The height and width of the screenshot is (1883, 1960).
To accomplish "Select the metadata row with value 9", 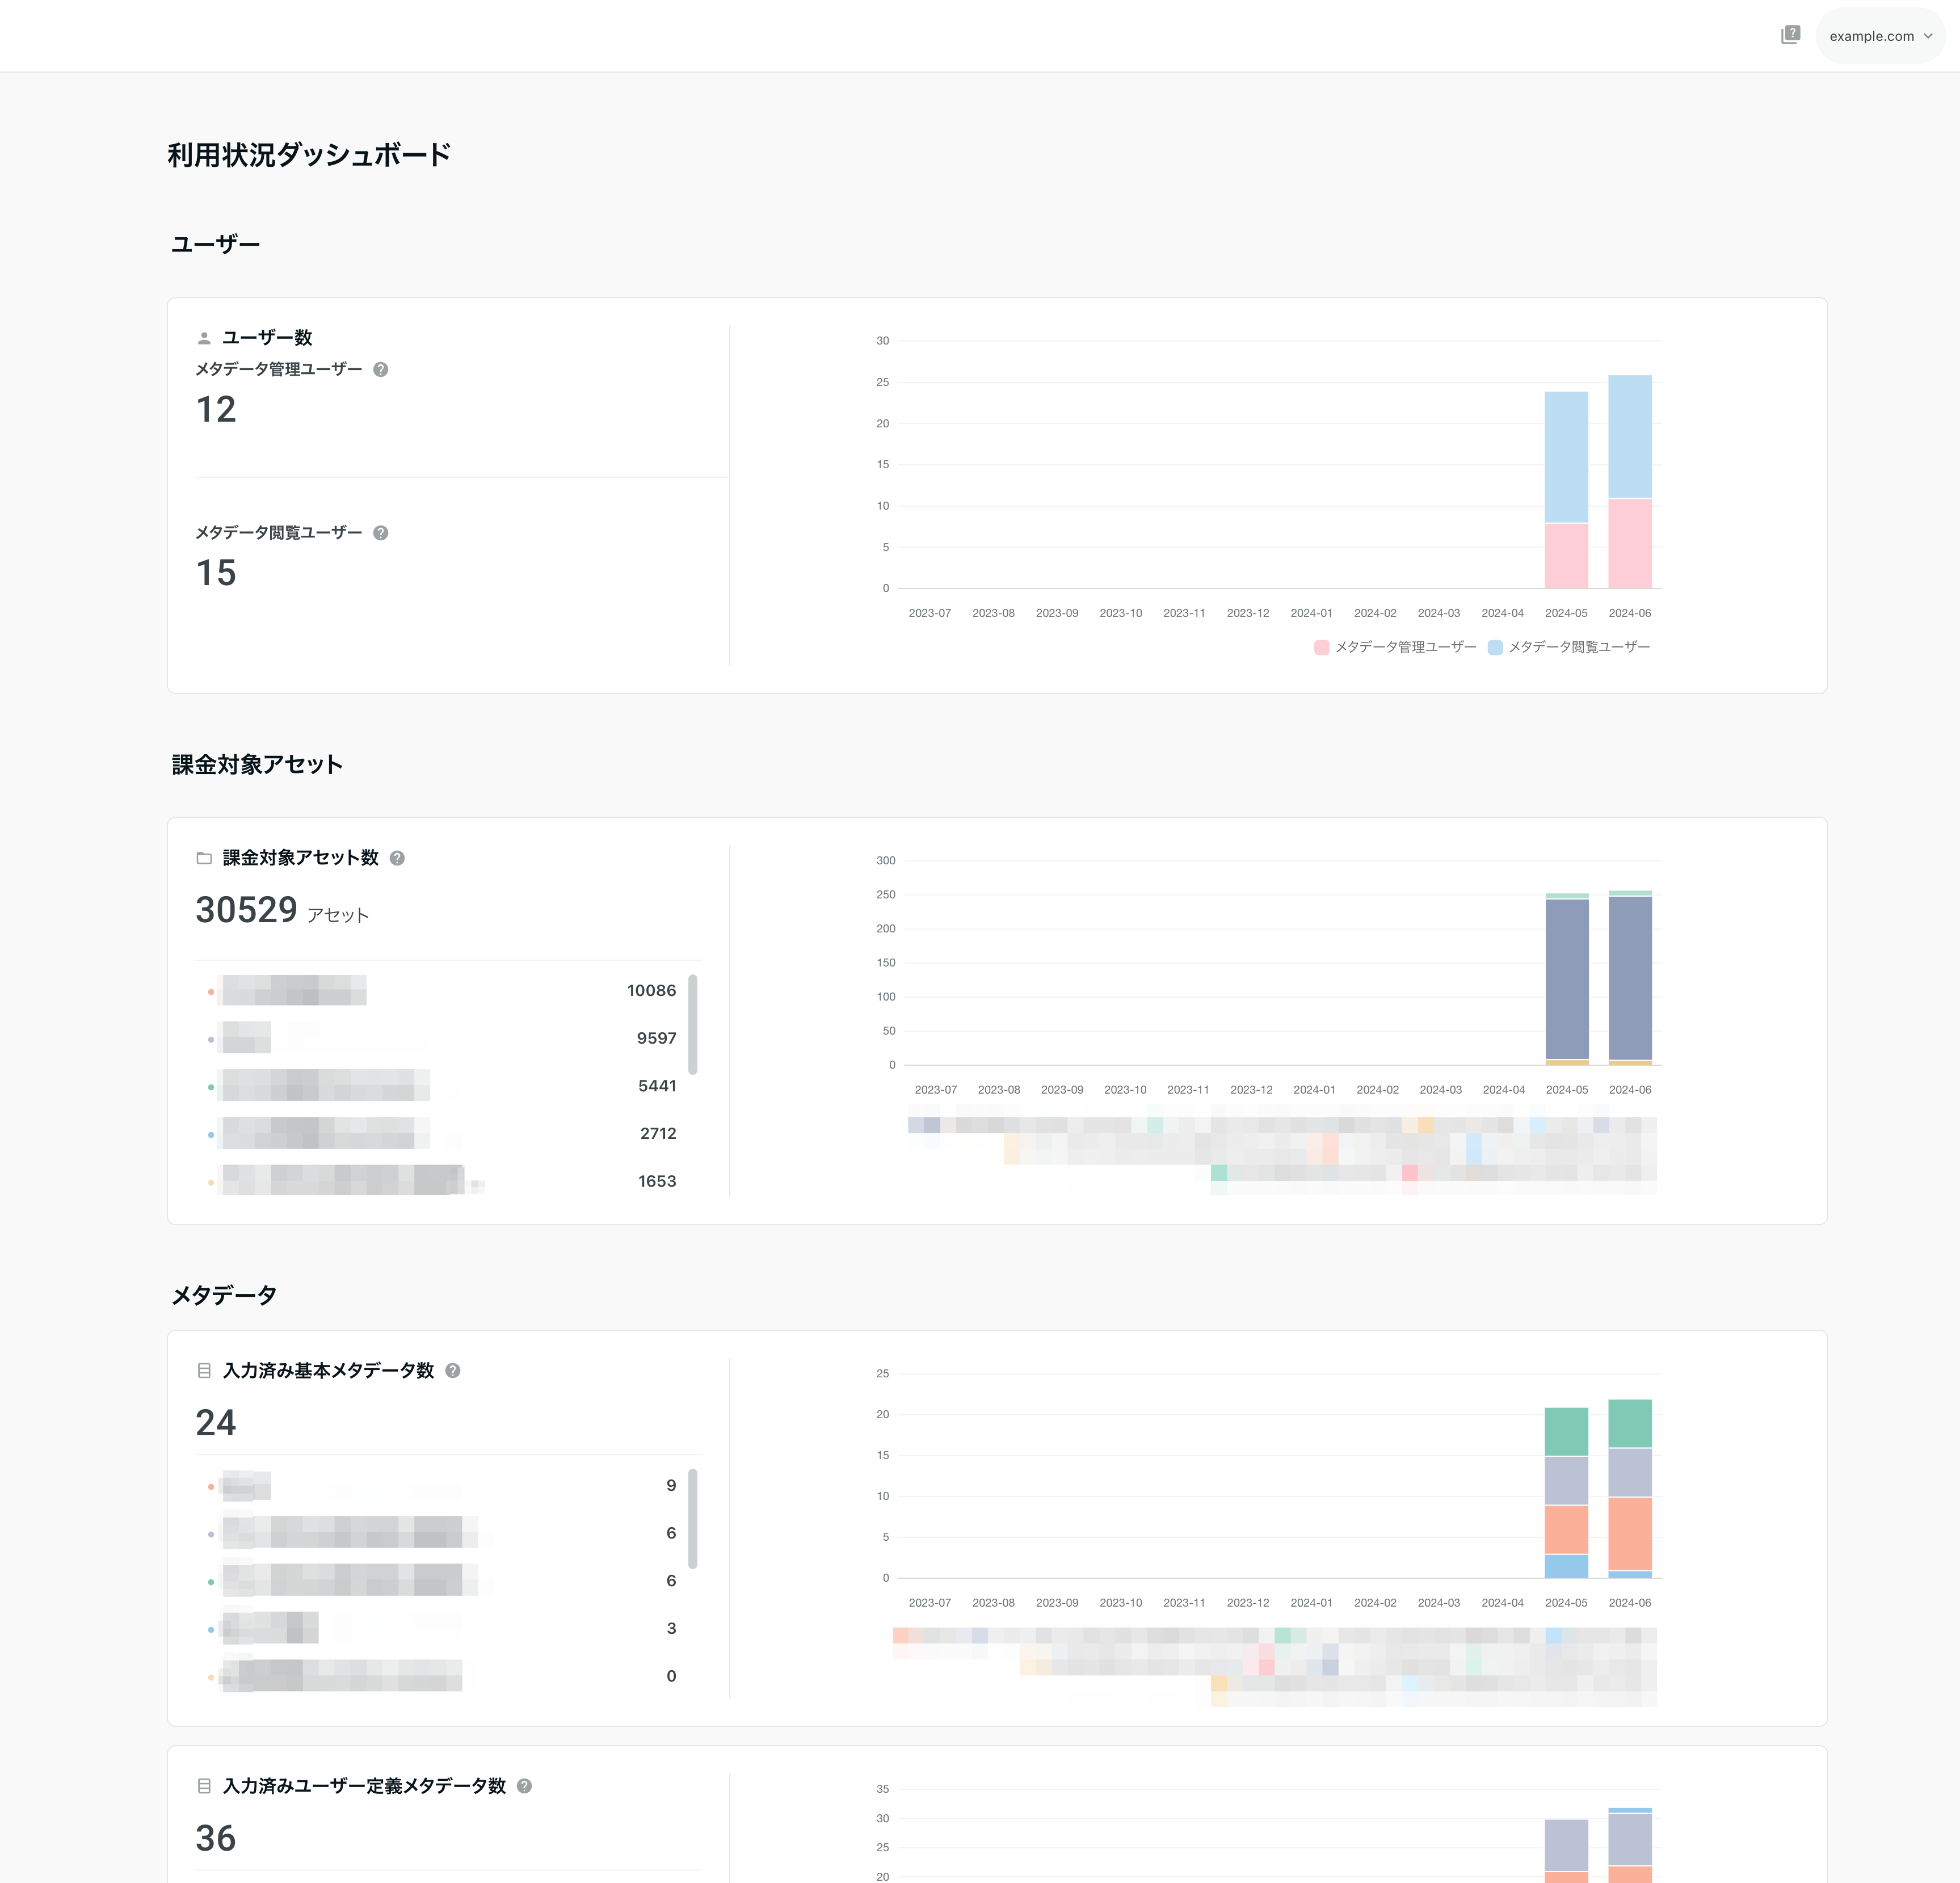I will coord(441,1486).
